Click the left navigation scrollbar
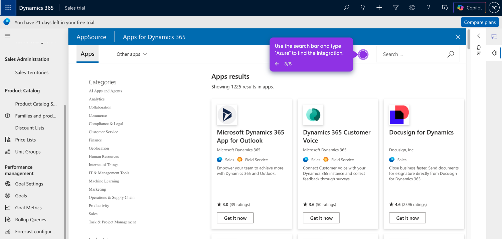This screenshot has height=239, width=502. pos(65,172)
